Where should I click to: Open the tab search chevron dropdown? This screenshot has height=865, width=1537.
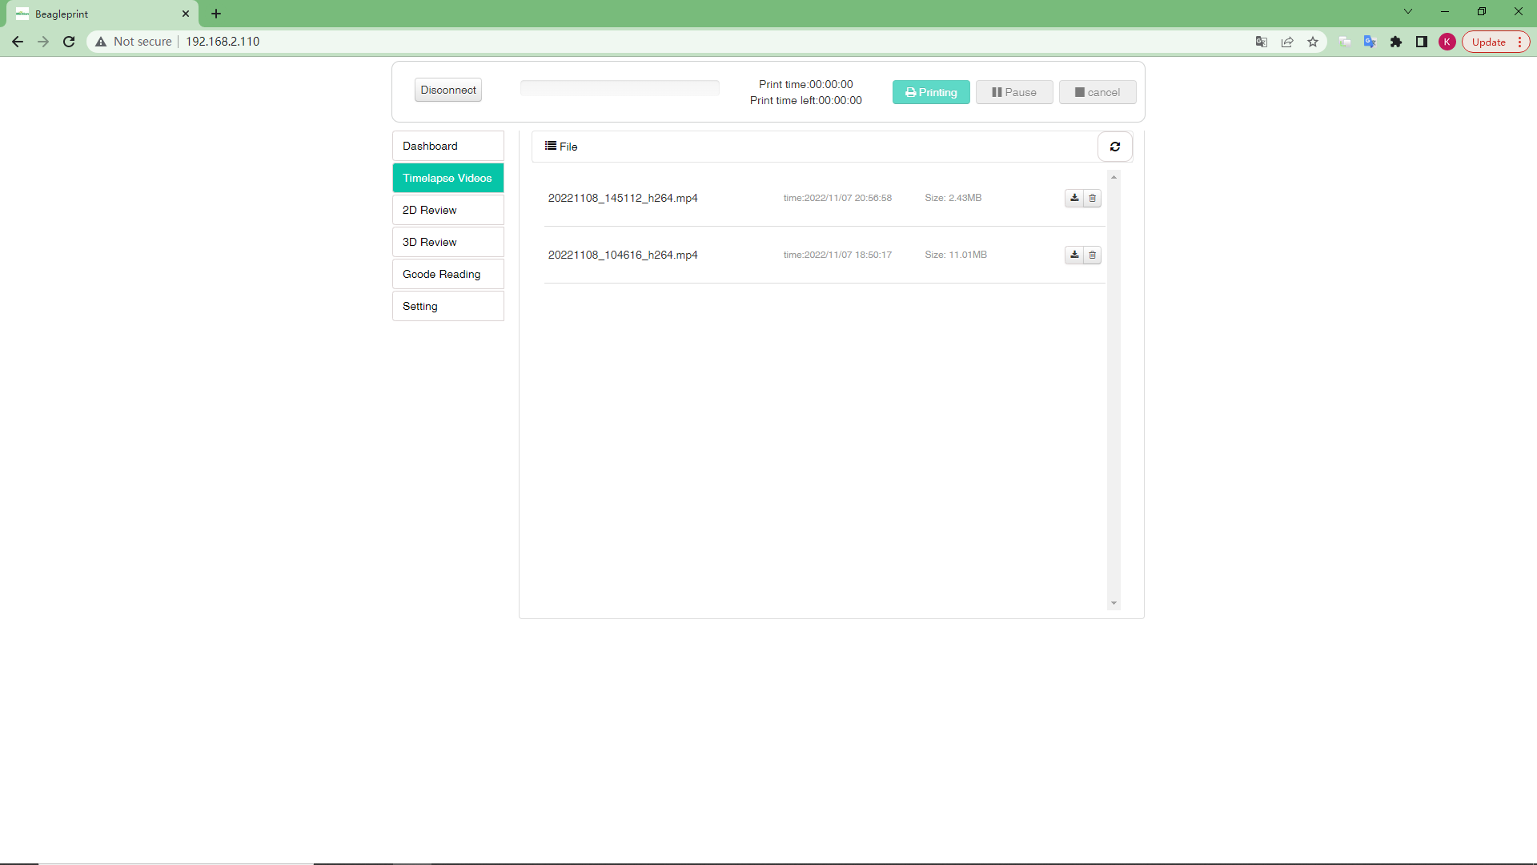point(1408,11)
